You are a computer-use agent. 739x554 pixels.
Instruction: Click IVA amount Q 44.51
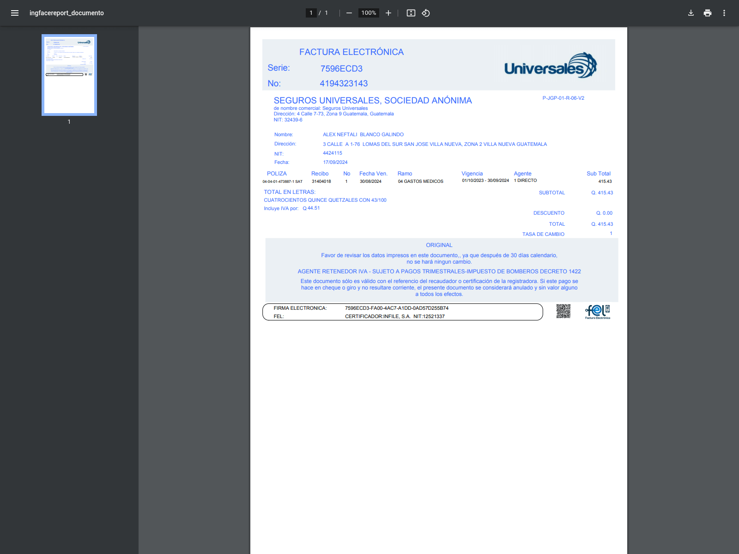pyautogui.click(x=311, y=208)
